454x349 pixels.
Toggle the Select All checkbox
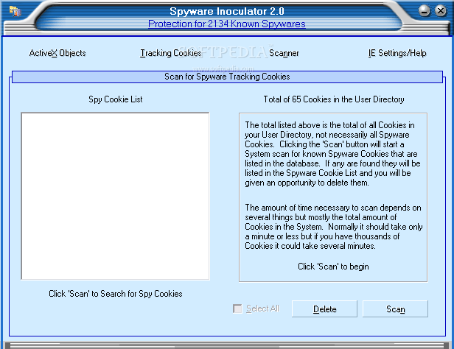237,309
